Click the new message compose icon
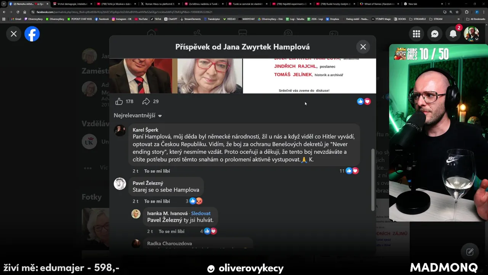Viewport: 488px width, 275px height. pos(470,252)
